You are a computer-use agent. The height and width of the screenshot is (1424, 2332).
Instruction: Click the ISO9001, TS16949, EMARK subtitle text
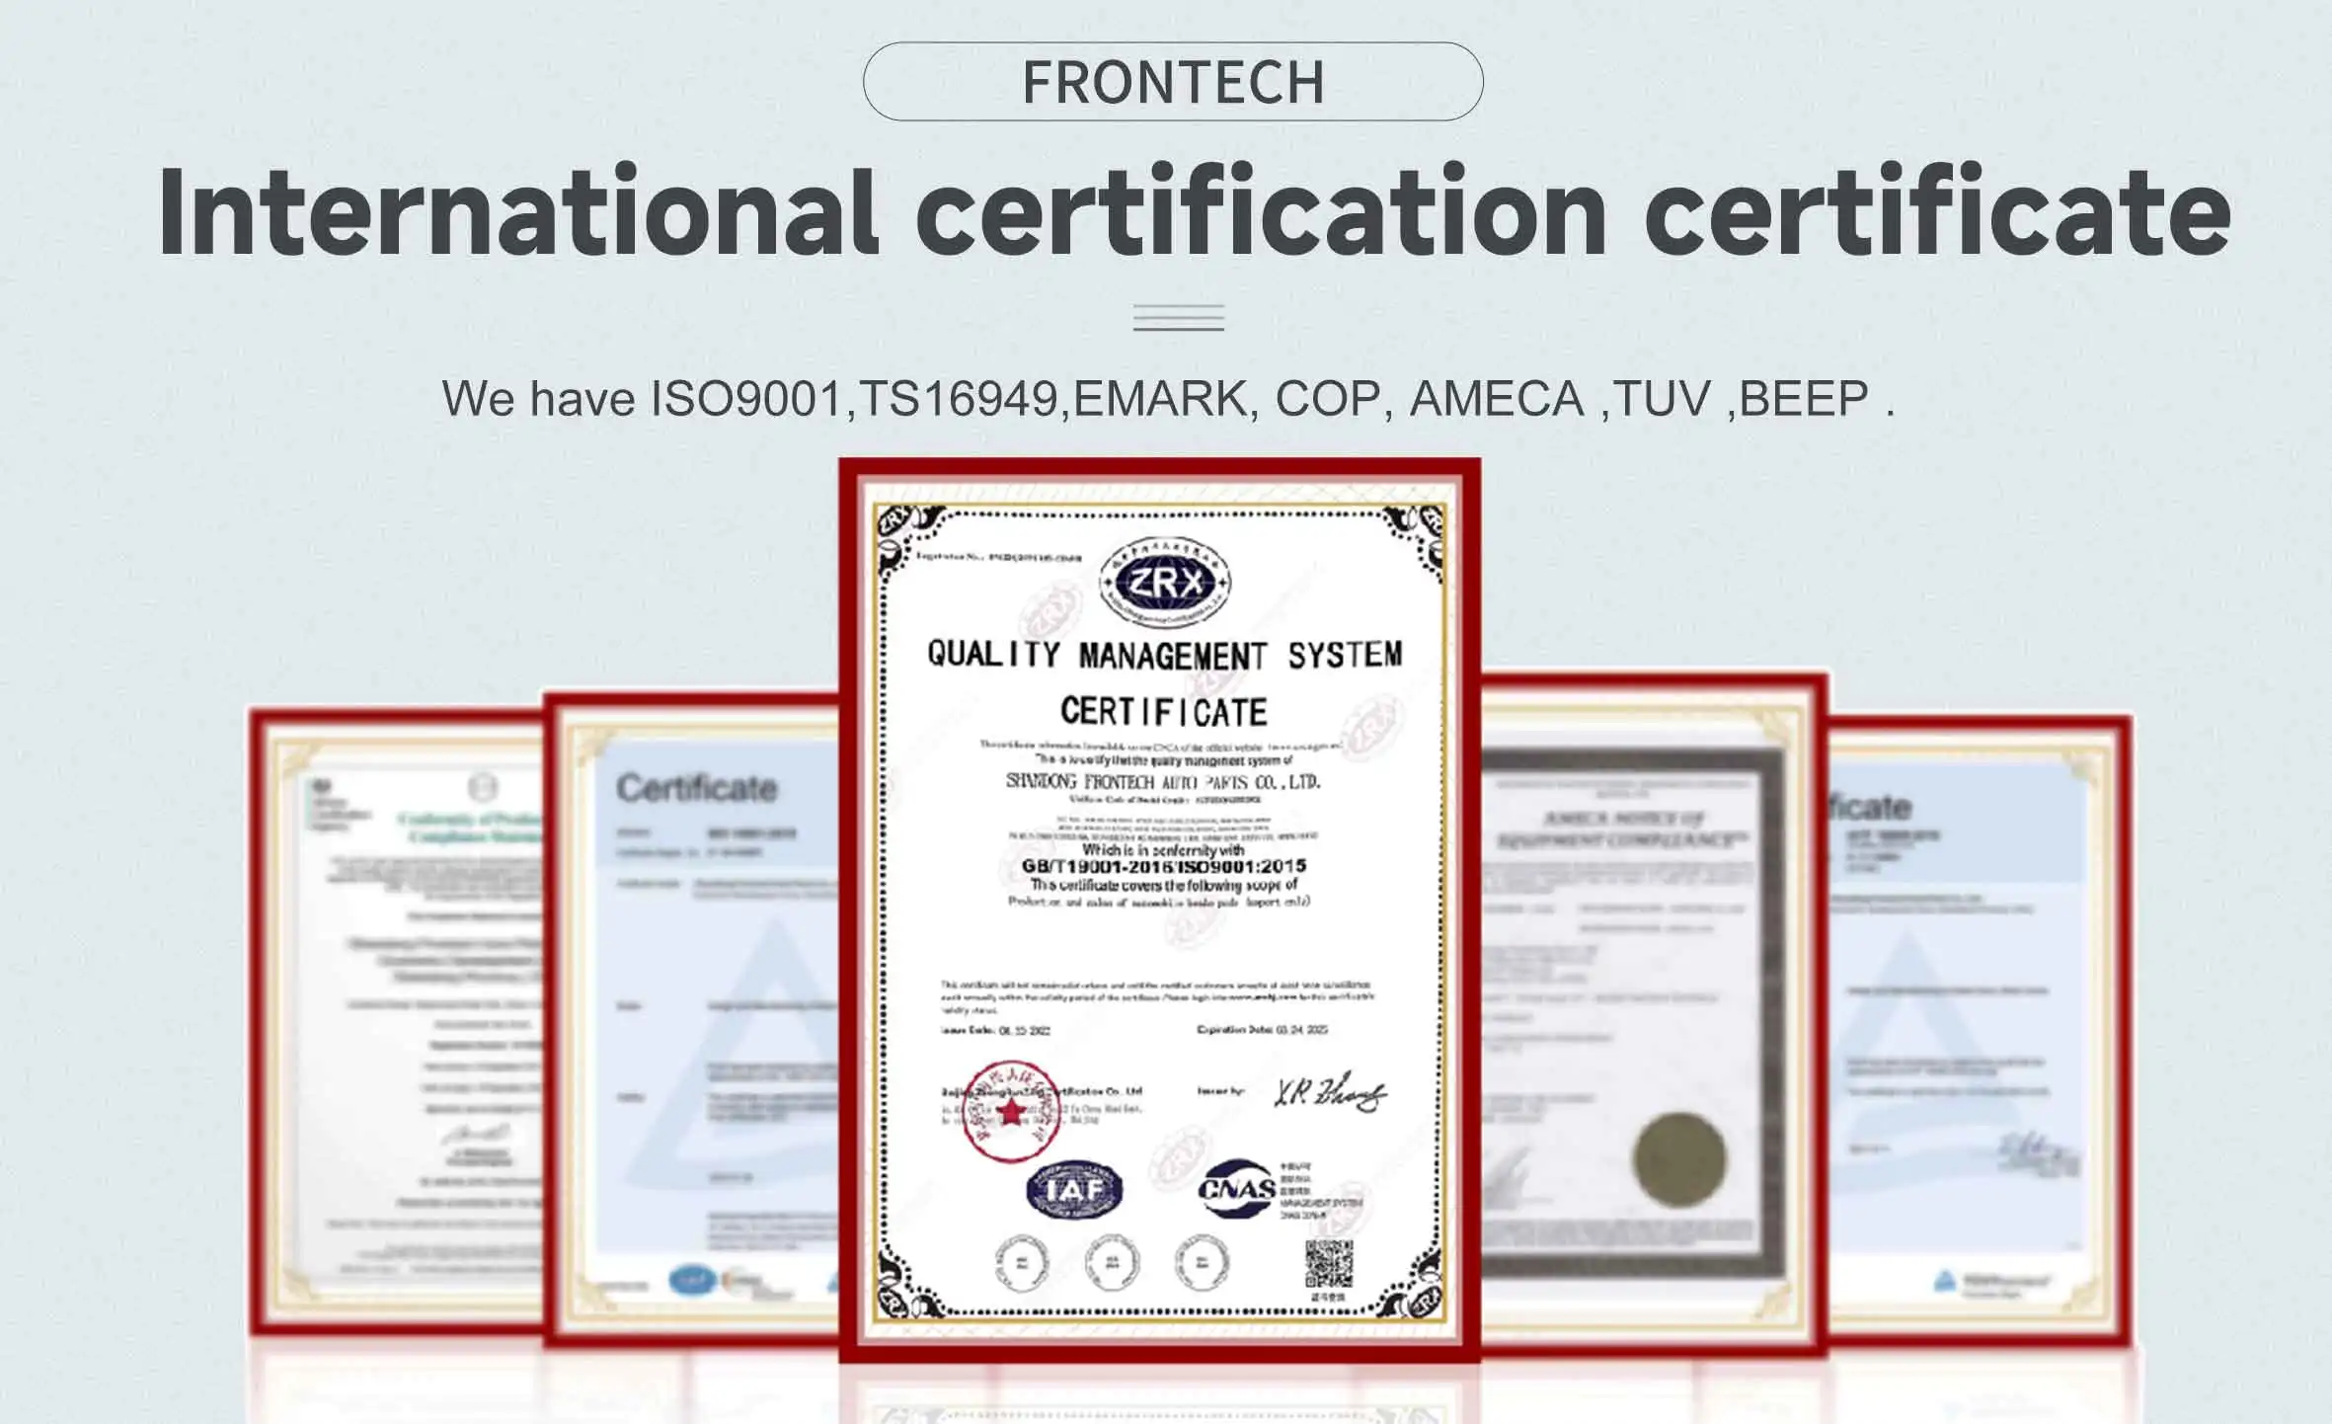tap(1167, 399)
